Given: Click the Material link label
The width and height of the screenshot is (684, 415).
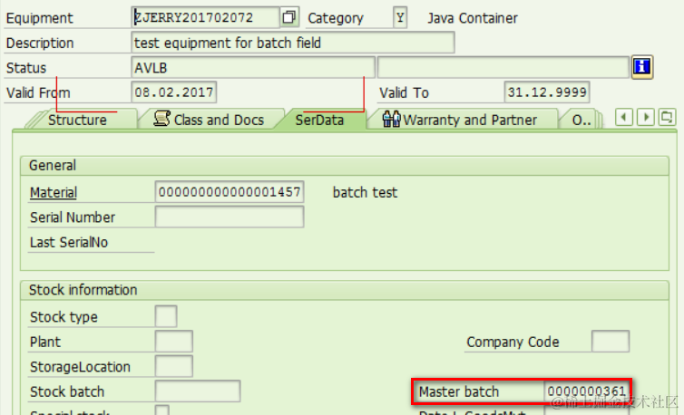Looking at the screenshot, I should [54, 192].
